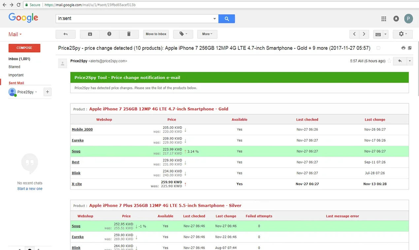The image size is (419, 250).
Task: Click the blue search button
Action: (x=227, y=19)
